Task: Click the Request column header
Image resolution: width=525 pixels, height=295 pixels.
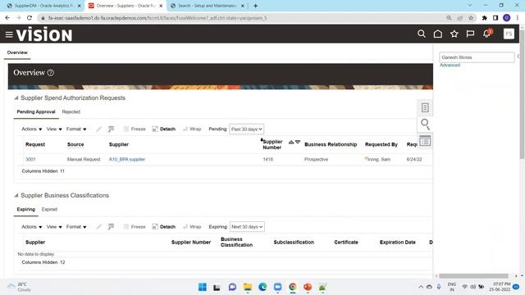Action: [x=35, y=144]
